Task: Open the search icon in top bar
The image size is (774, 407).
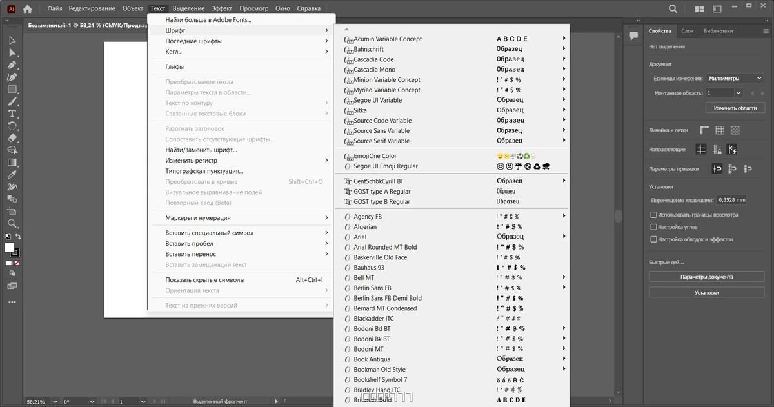Action: (x=673, y=9)
